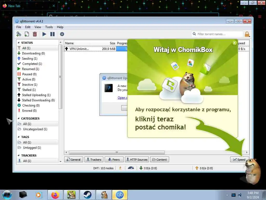The height and width of the screenshot is (200, 266).
Task: Open Steam from the taskbar
Action: coord(88,195)
